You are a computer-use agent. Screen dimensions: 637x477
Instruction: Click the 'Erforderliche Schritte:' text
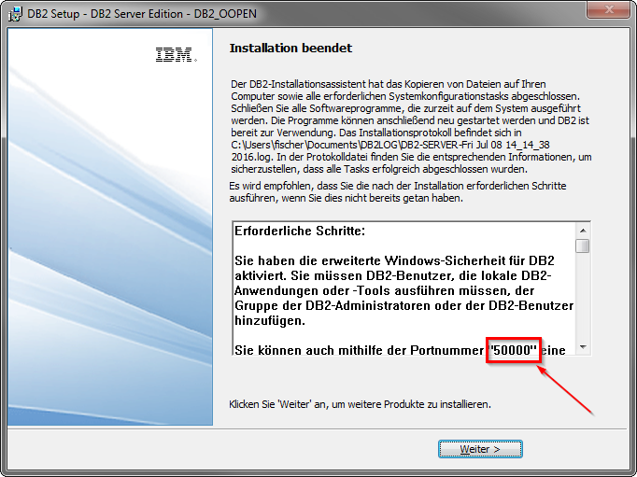[300, 231]
